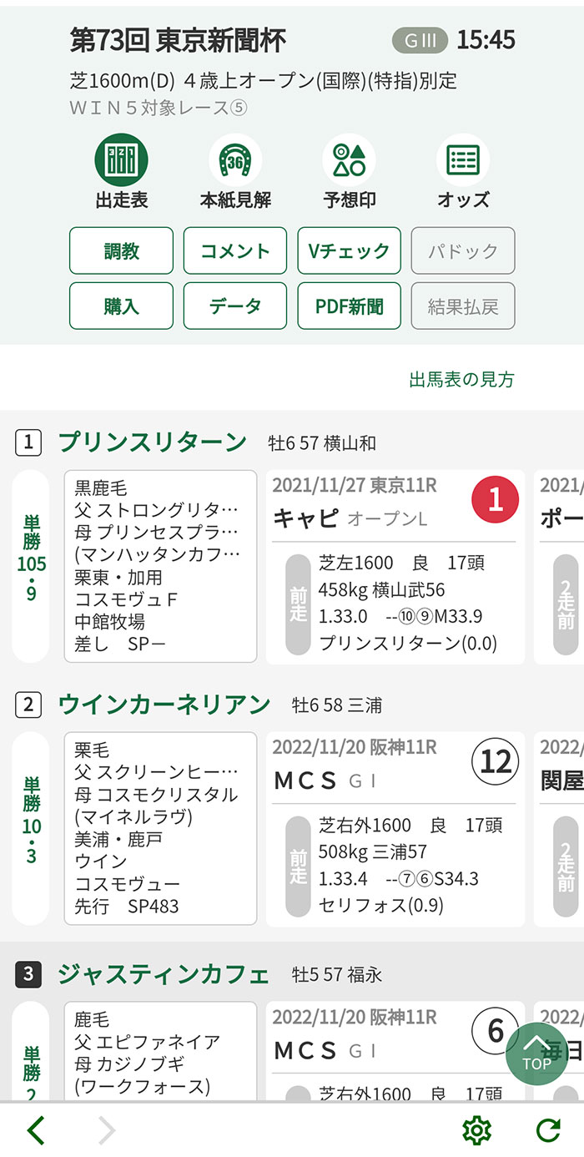Image resolution: width=584 pixels, height=1157 pixels.
Task: Open the 予想印 prediction marks icon
Action: [x=349, y=160]
